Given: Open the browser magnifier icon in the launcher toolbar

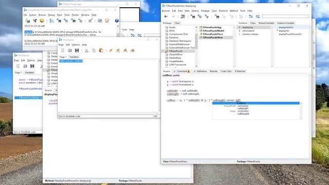Looking at the screenshot, I should point(51,21).
